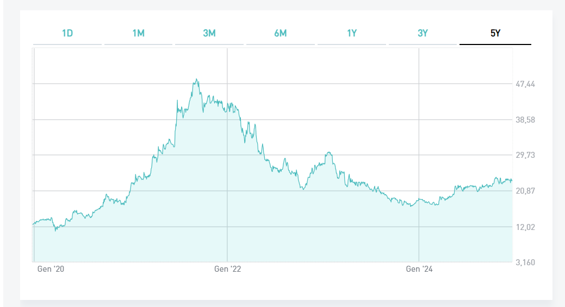
Task: Click the leftmost start of the price line
Action: pyautogui.click(x=34, y=223)
